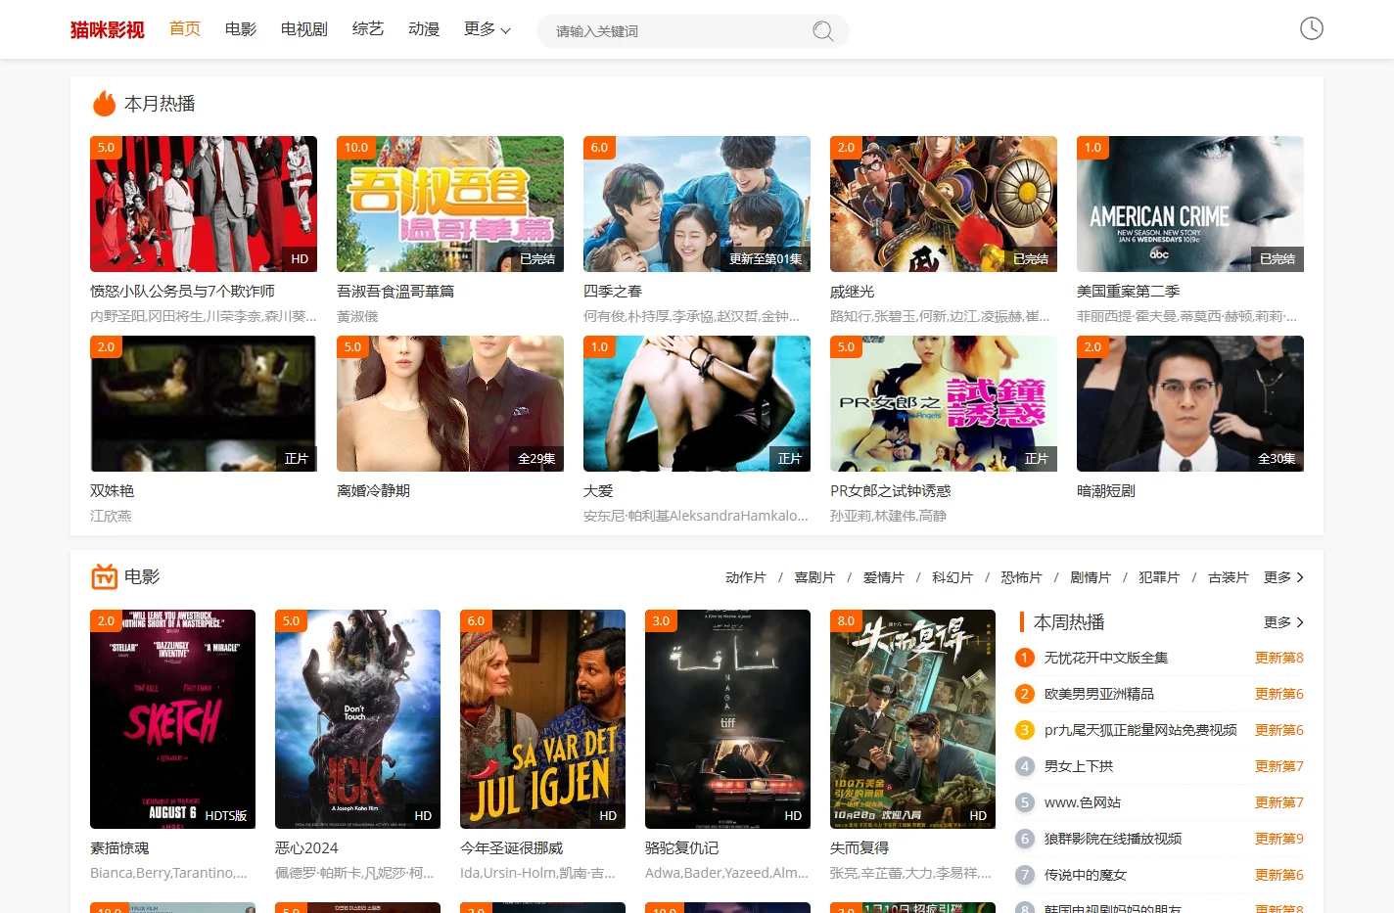Click the 猫咪影视 site logo

click(107, 29)
